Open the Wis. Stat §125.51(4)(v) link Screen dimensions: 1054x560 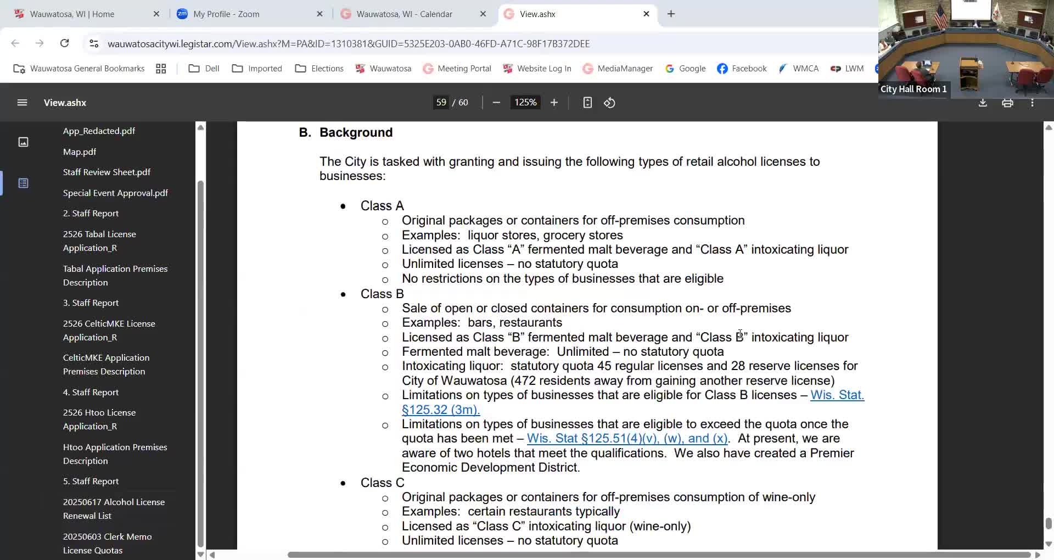tap(627, 439)
